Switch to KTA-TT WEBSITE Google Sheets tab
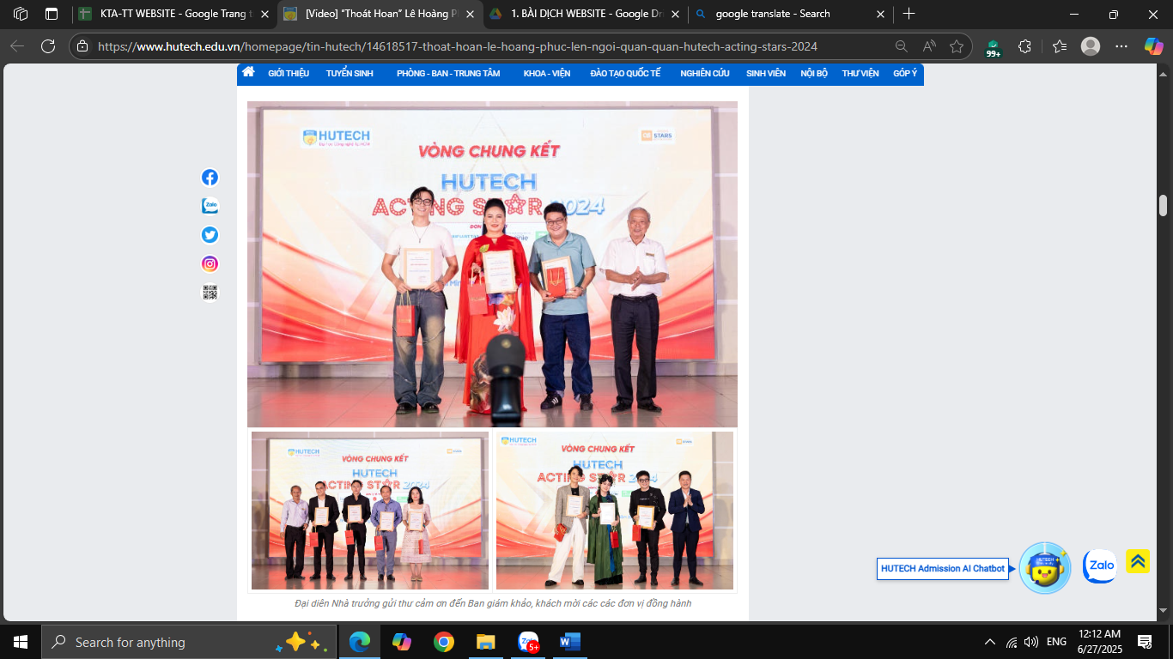 [x=172, y=14]
